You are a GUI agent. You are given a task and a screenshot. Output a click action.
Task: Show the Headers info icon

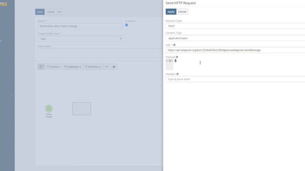[177, 74]
